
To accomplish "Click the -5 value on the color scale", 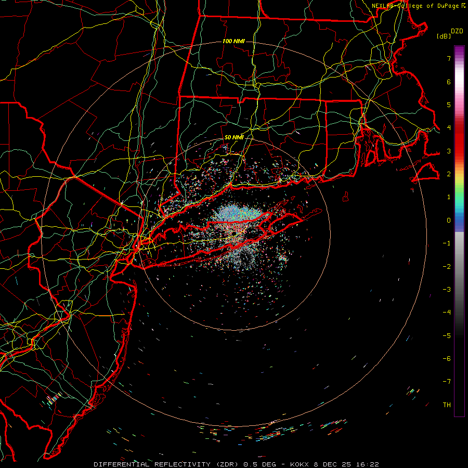I will pos(447,336).
